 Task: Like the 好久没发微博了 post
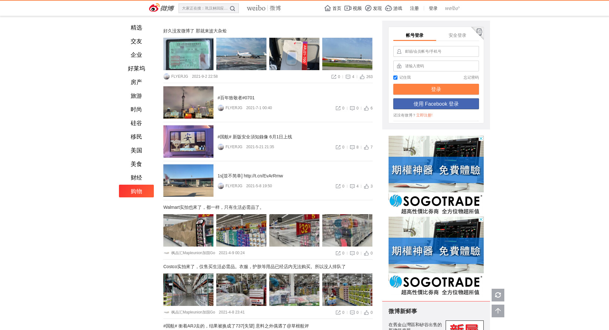point(362,77)
